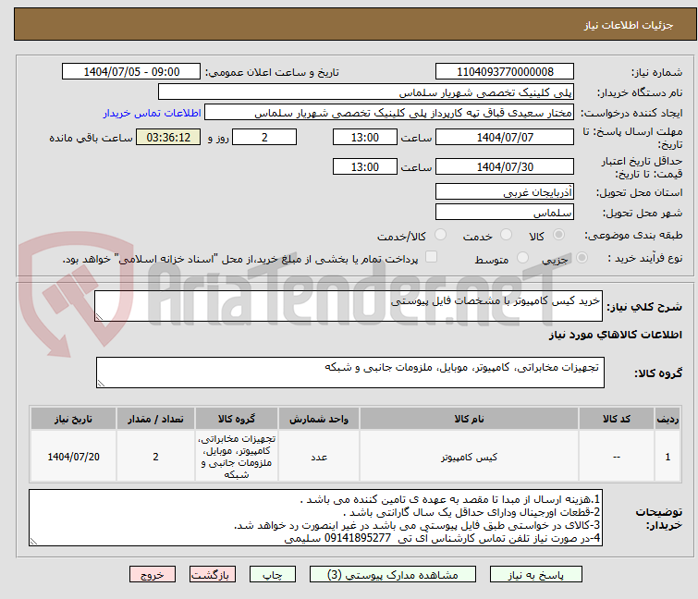The height and width of the screenshot is (599, 698).
Task: Click the بازگشت back button
Action: [x=213, y=575]
